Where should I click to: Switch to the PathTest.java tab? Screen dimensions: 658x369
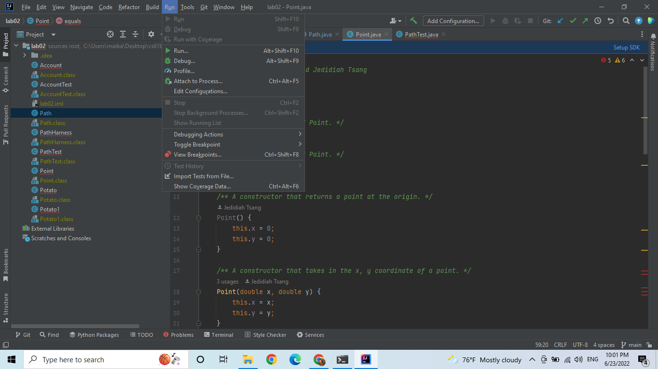[421, 35]
